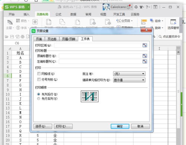Click cell 姓名 in column A
The image size is (186, 145).
tap(20, 53)
